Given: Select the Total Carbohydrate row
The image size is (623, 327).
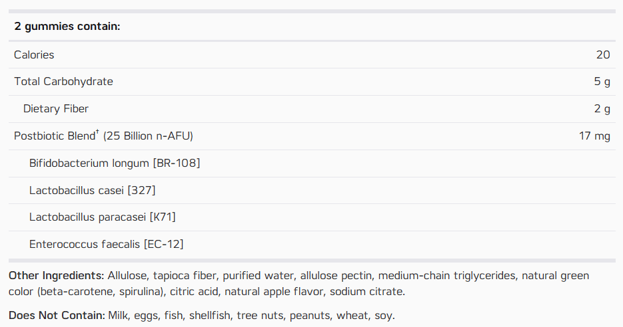Looking at the screenshot, I should pyautogui.click(x=312, y=82).
